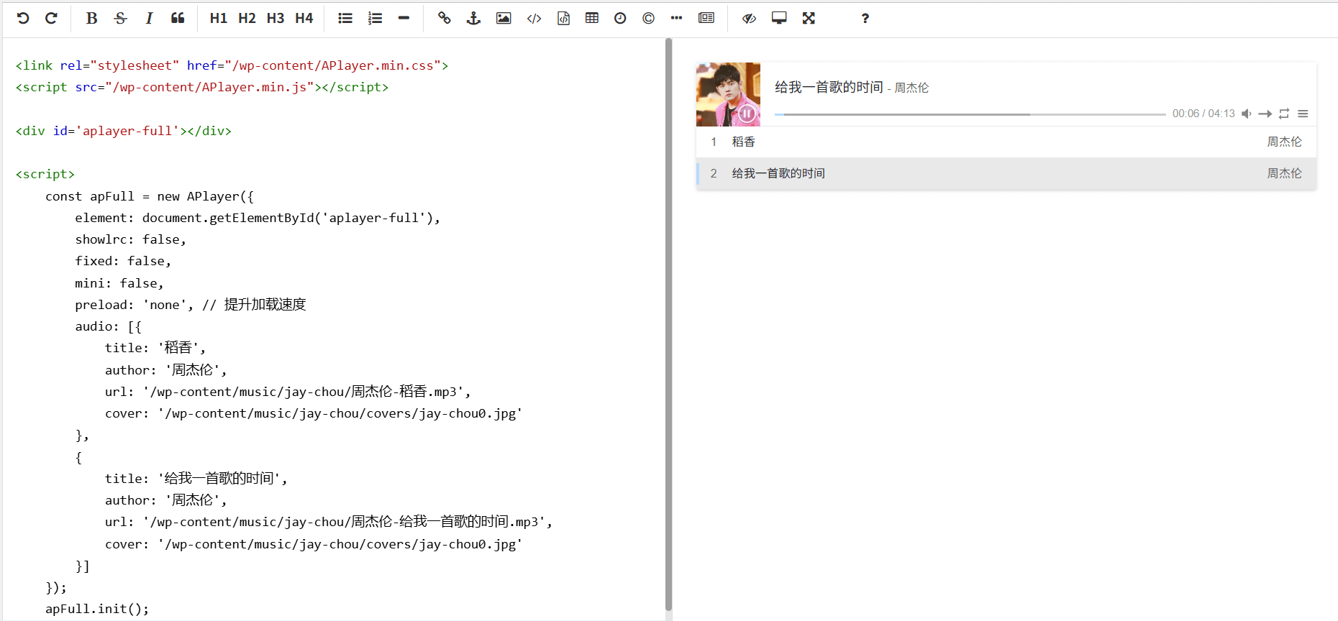Toggle fullscreen editor mode
1338x621 pixels.
tap(809, 19)
